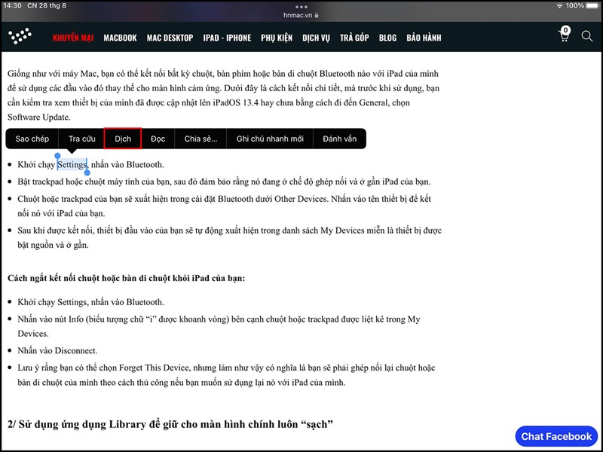
Task: Choose Sao chép in the selection popup
Action: 32,139
